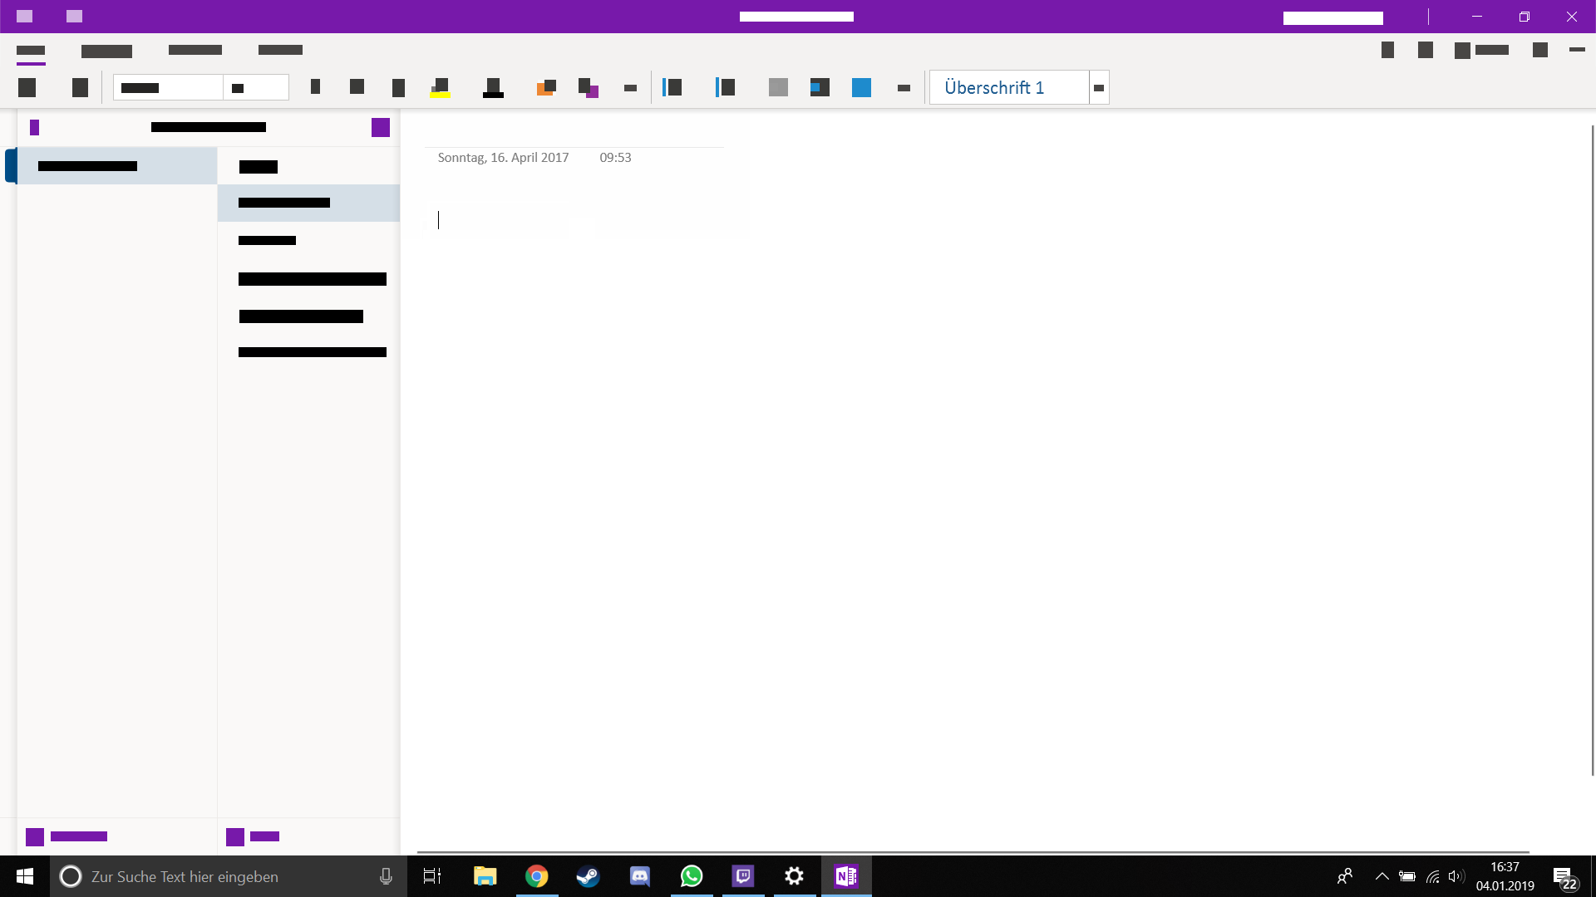Screen dimensions: 1596x897
Task: Apply the yellow text highlight color
Action: tap(441, 87)
